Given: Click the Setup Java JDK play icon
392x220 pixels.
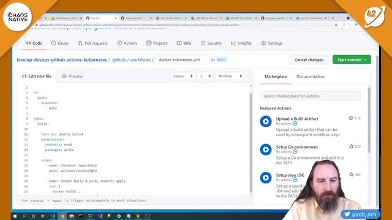Looking at the screenshot, I should coord(266,178).
